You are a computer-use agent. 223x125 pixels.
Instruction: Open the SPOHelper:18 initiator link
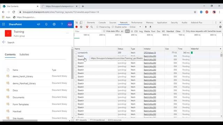point(150,52)
